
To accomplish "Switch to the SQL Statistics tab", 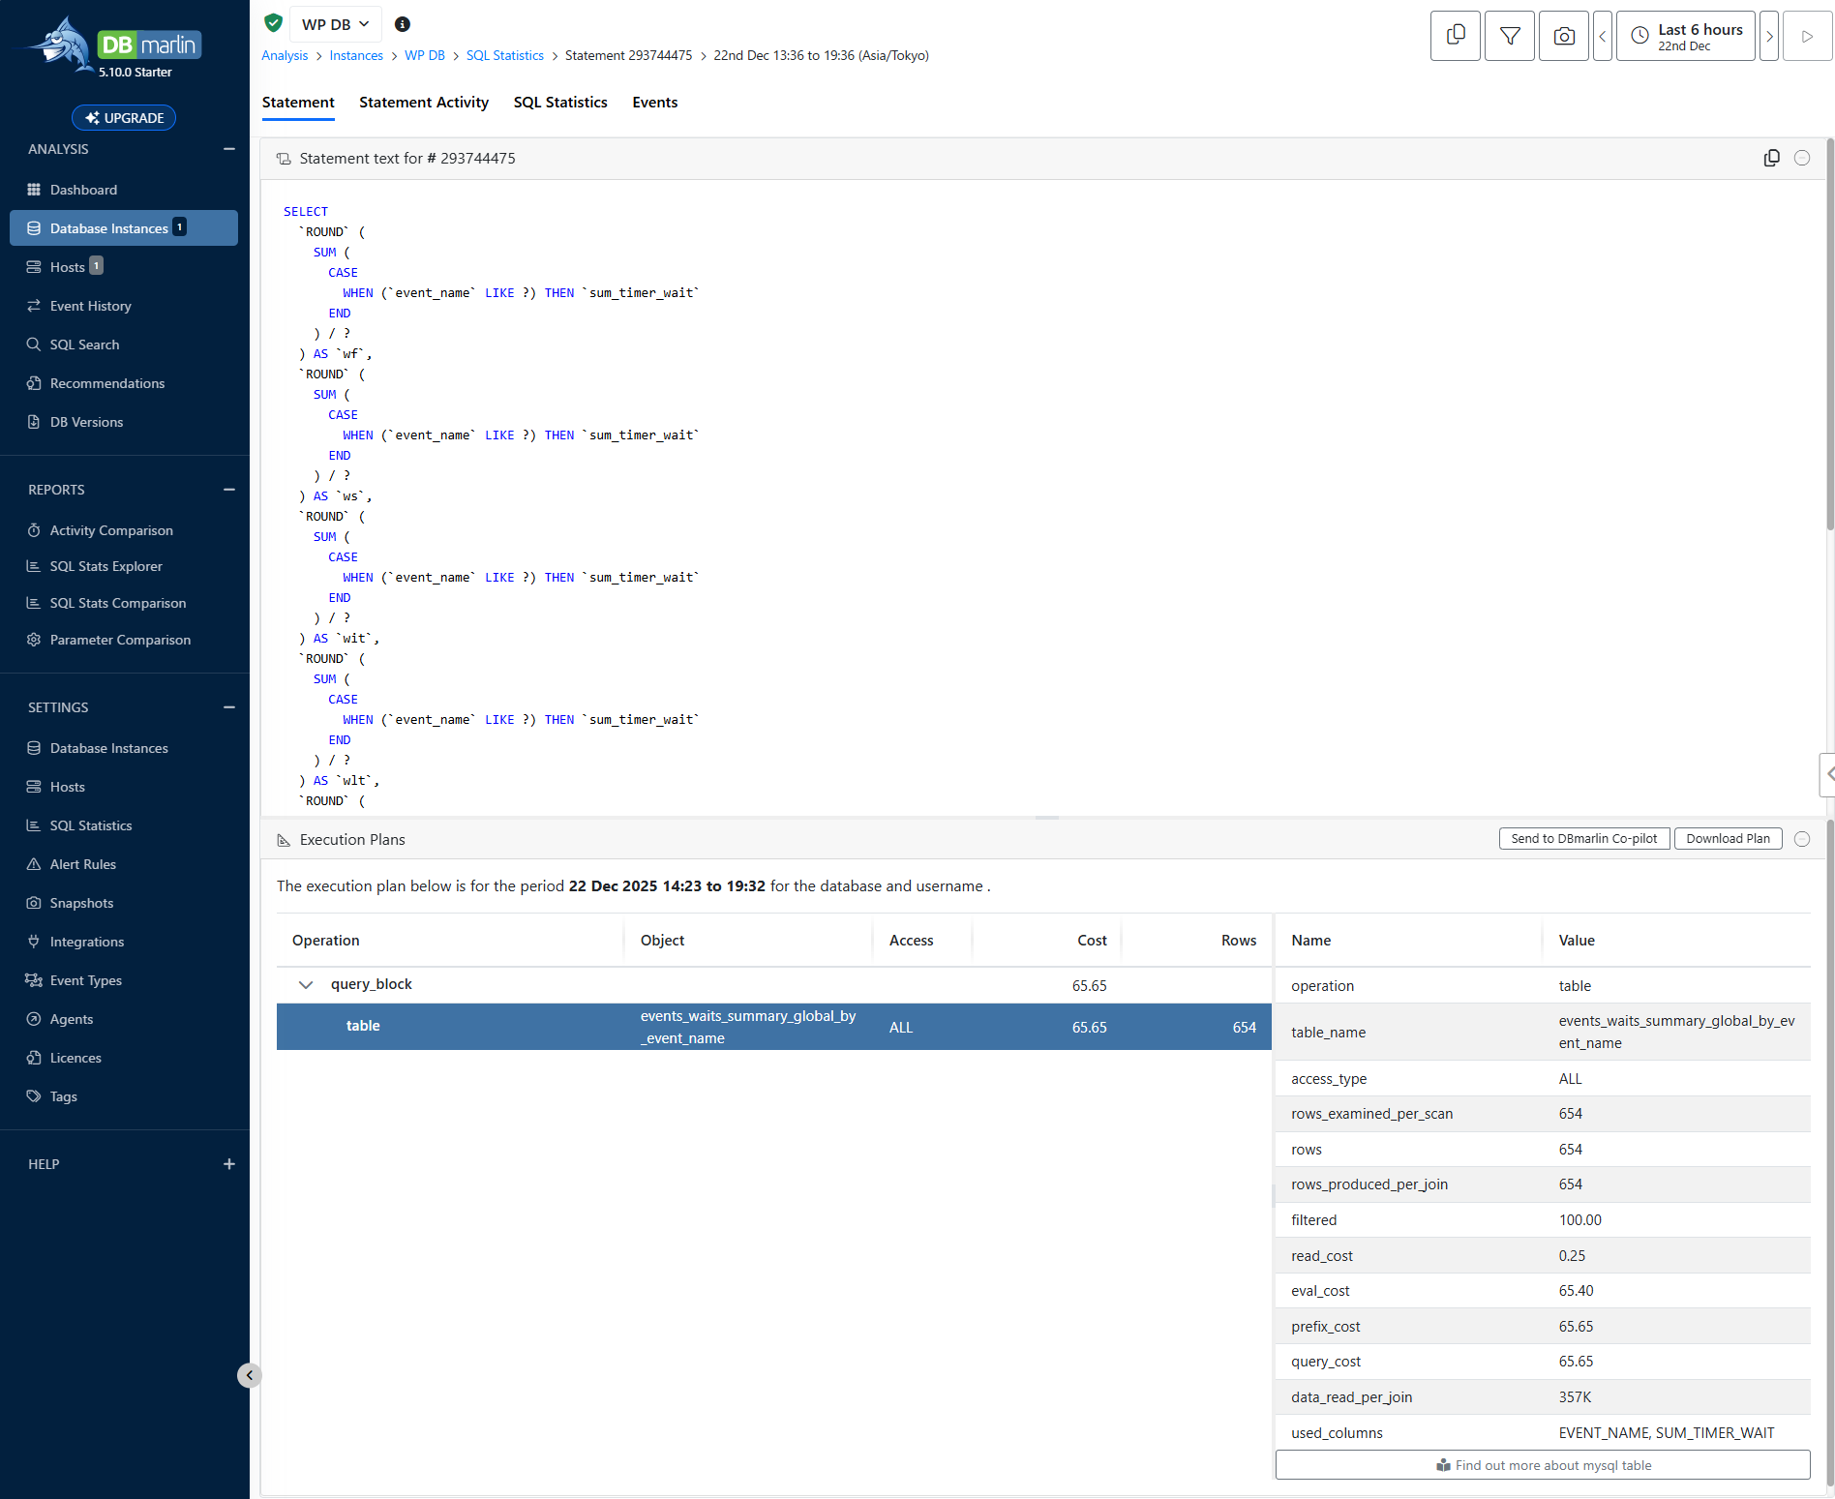I will (x=560, y=103).
